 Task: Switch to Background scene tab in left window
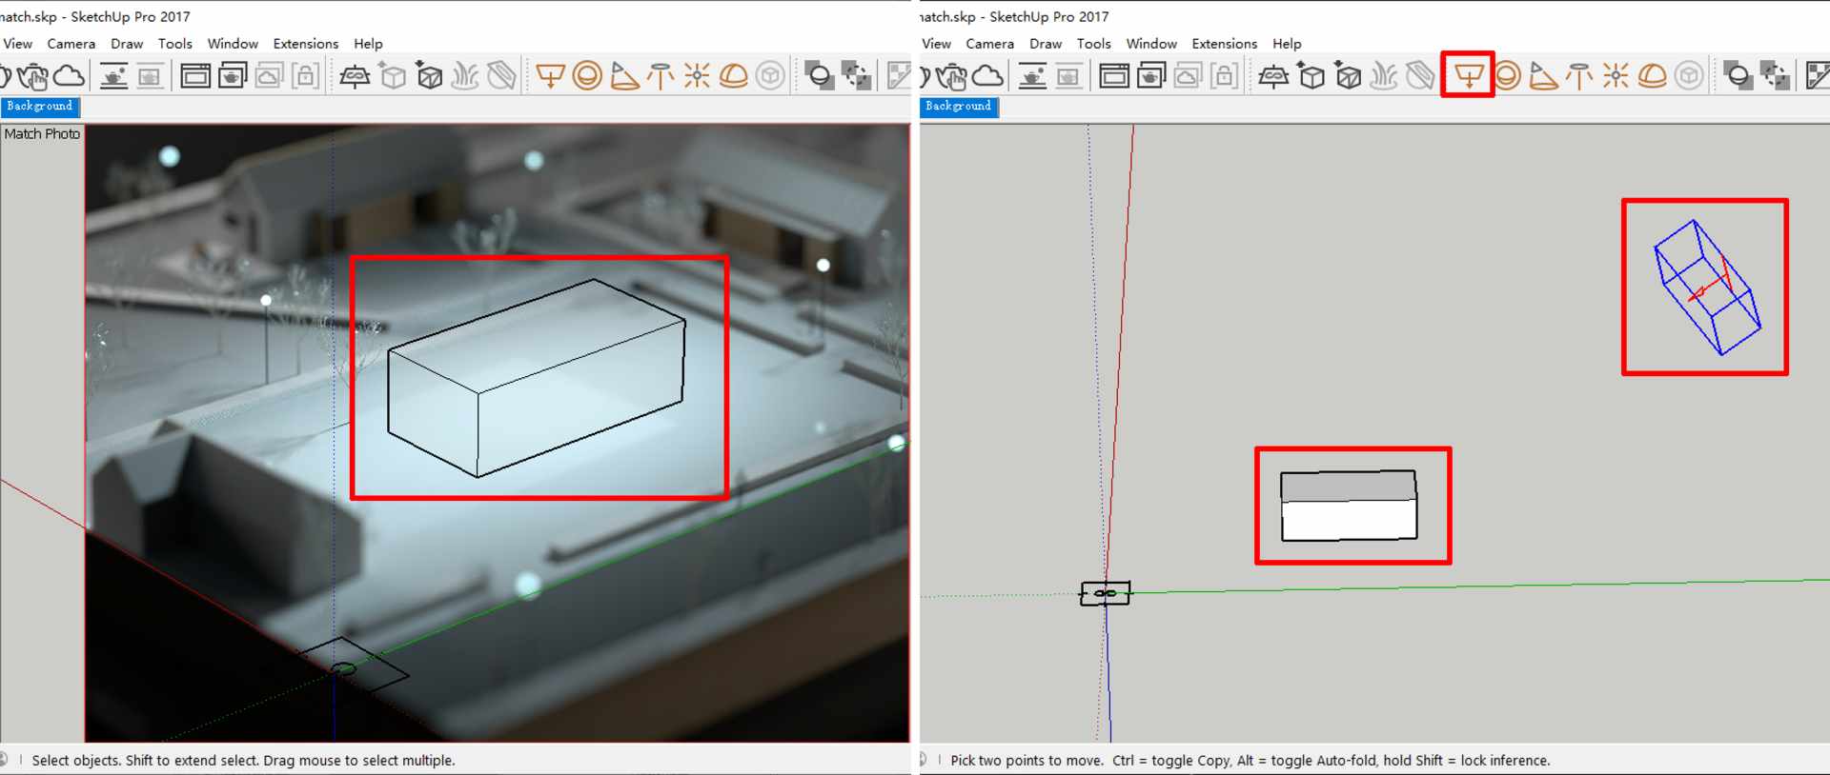point(39,107)
